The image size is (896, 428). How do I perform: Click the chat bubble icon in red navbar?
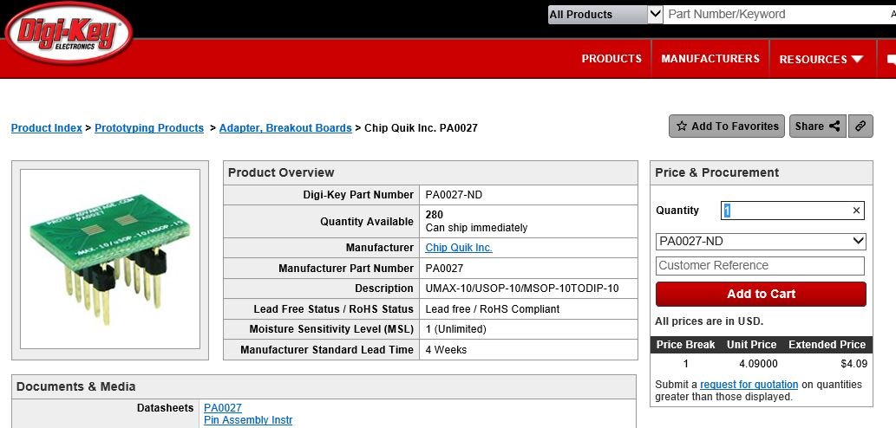click(891, 60)
